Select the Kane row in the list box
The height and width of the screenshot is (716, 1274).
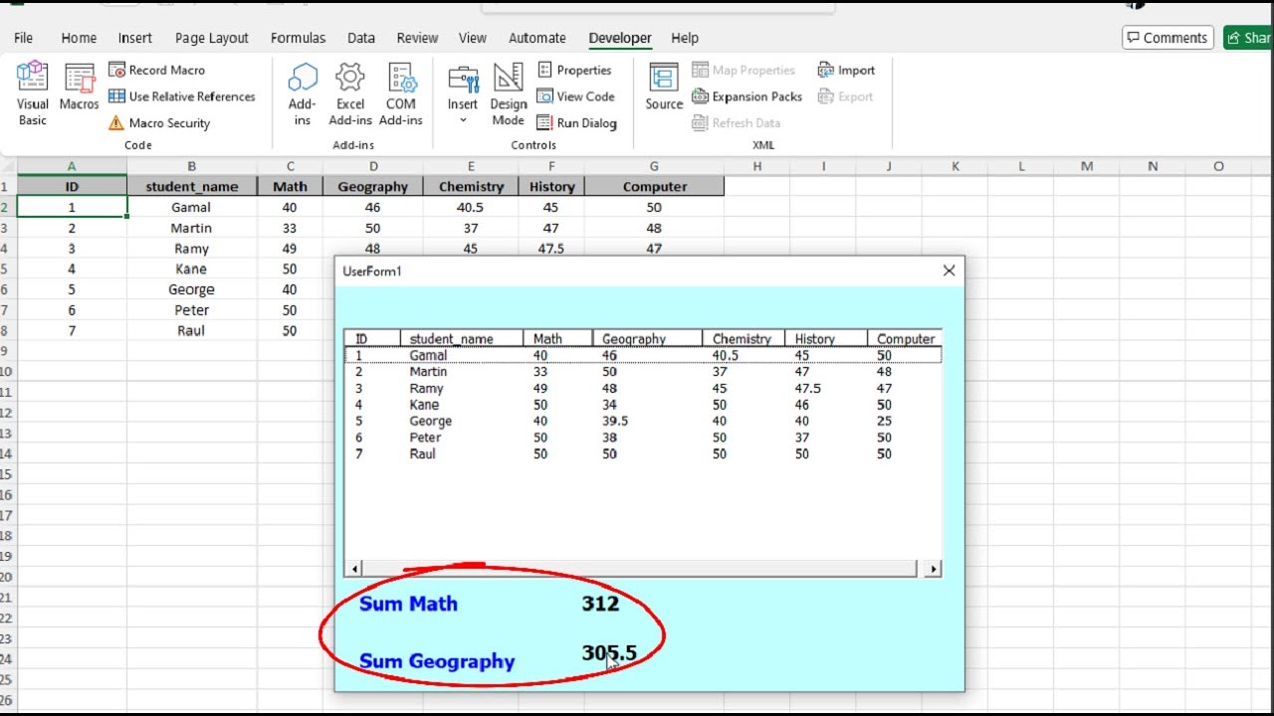643,405
